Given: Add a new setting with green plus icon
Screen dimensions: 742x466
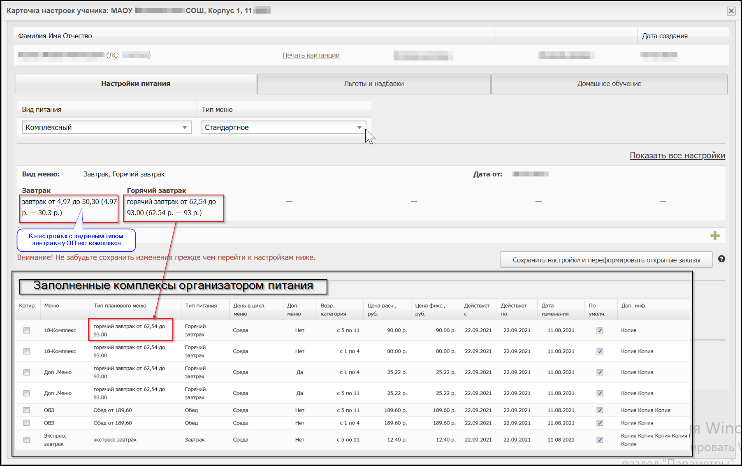Looking at the screenshot, I should 715,236.
